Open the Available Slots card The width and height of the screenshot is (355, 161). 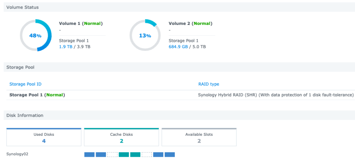point(199,137)
